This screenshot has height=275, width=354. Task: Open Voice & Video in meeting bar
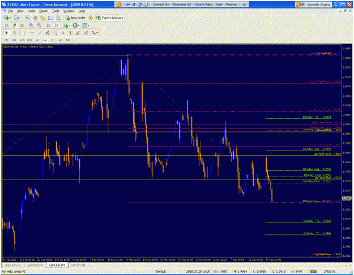(203, 5)
